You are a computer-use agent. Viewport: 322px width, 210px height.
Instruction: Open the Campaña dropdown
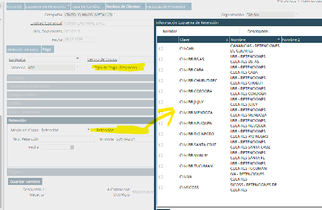click(x=78, y=59)
